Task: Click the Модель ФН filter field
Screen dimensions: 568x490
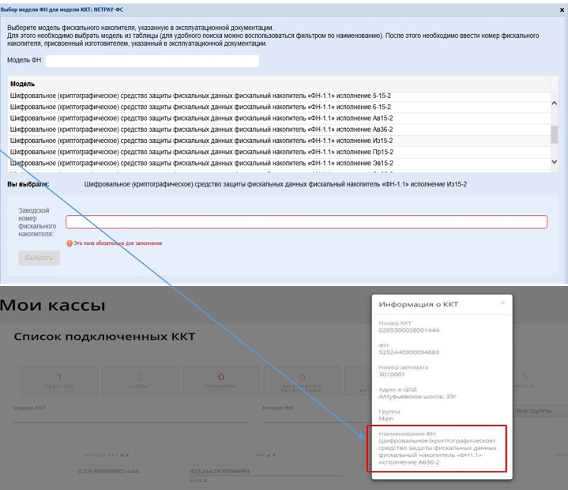Action: [152, 61]
